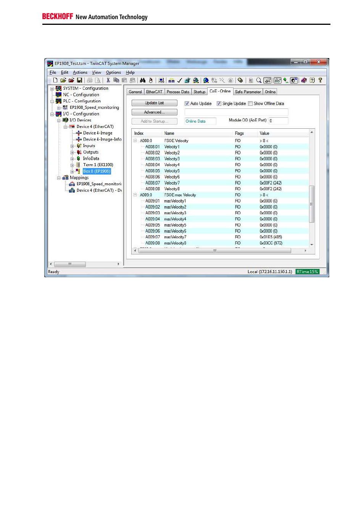Toggle the Auto Update checkbox
This screenshot has width=364, height=516.
click(x=187, y=104)
